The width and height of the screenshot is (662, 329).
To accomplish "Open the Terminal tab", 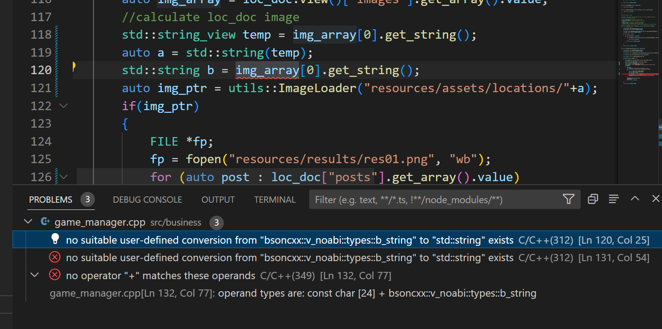I will tap(275, 200).
